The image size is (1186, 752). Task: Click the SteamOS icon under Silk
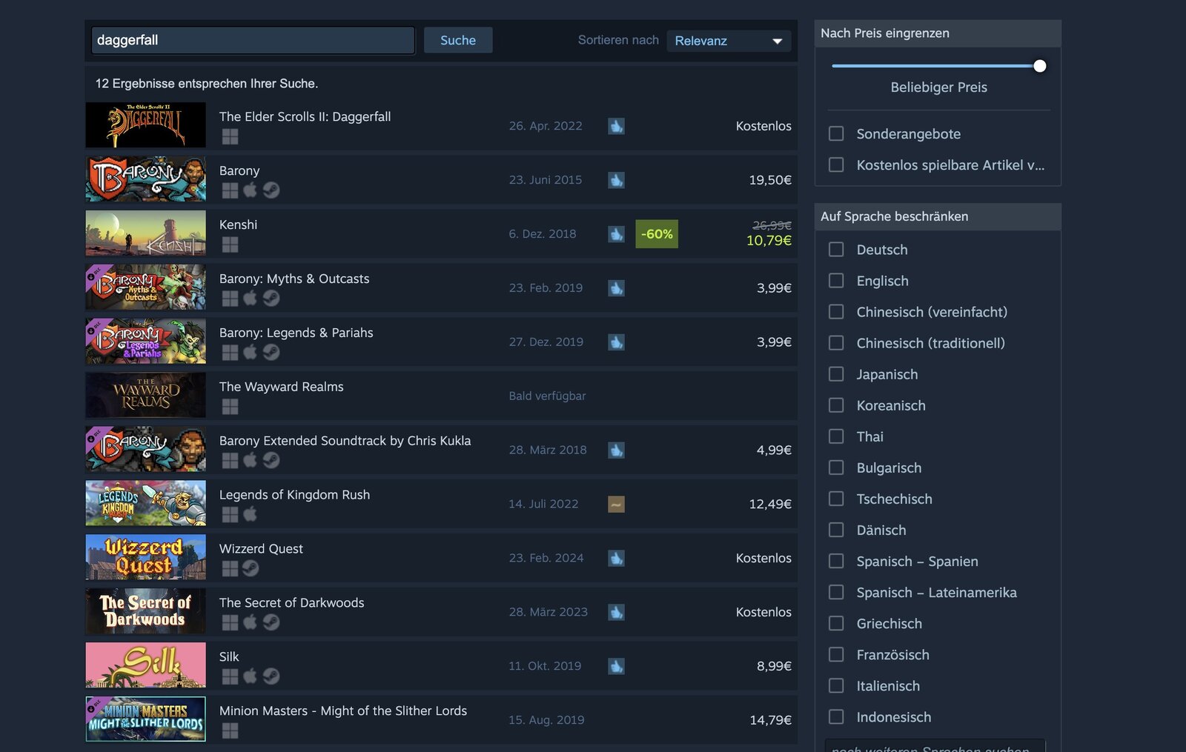pyautogui.click(x=271, y=676)
